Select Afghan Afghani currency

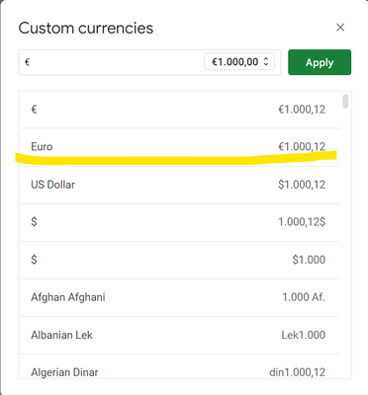(179, 297)
